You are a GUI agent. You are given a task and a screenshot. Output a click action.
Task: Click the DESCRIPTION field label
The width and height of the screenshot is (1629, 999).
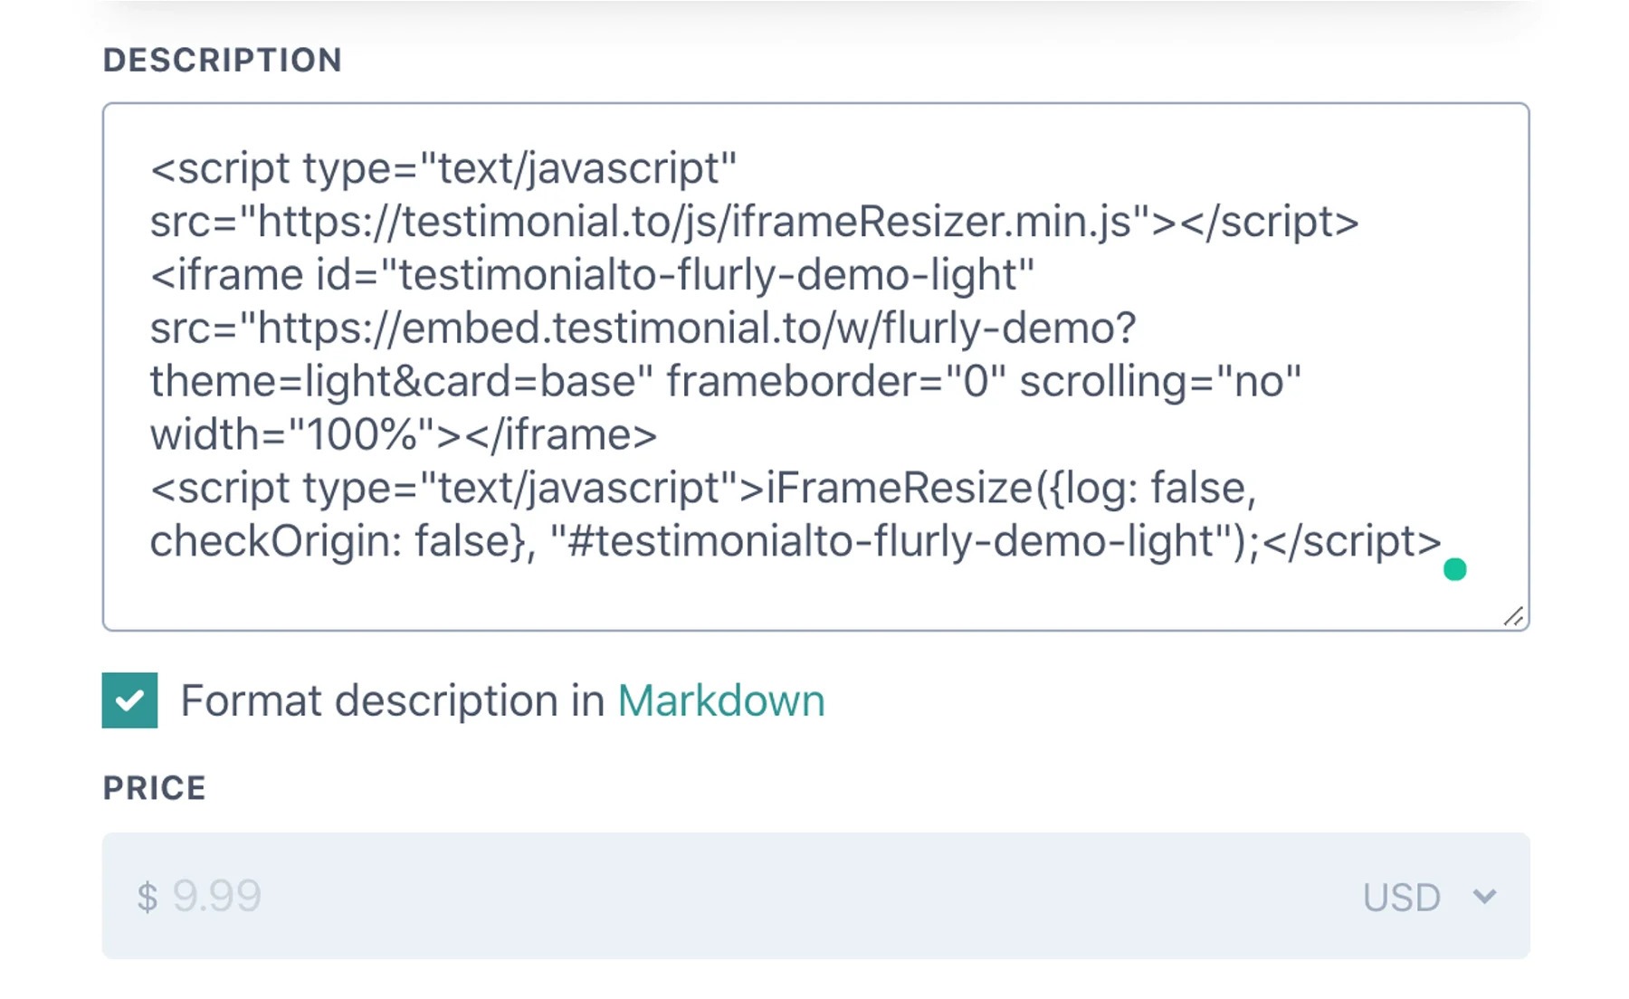pyautogui.click(x=223, y=60)
